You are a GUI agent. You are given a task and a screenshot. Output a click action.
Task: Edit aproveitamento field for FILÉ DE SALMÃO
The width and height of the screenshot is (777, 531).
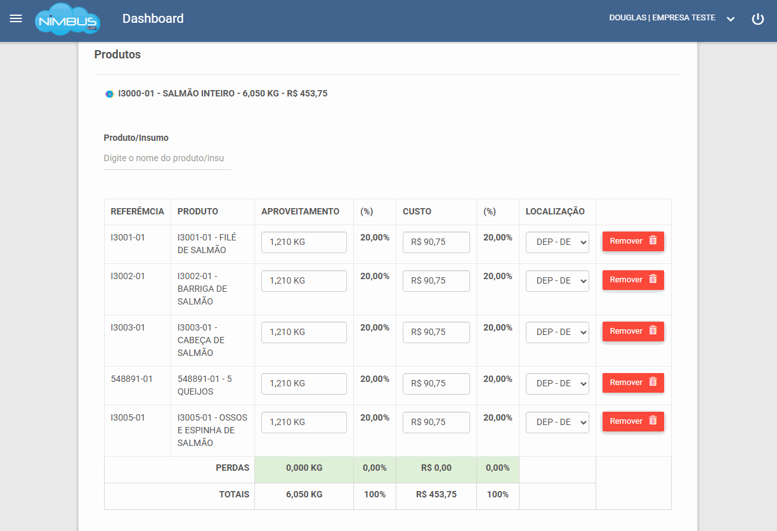[x=304, y=242]
